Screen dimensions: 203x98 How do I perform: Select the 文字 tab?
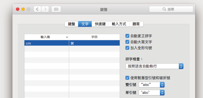(85, 24)
